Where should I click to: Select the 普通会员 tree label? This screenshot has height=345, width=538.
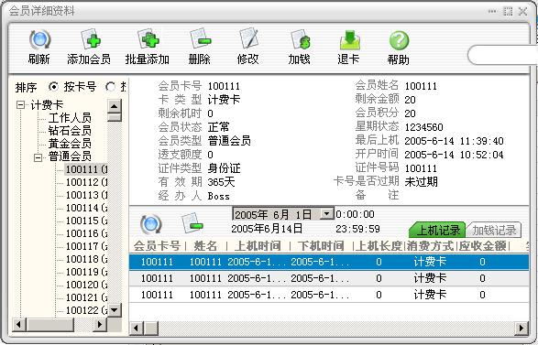pos(70,156)
